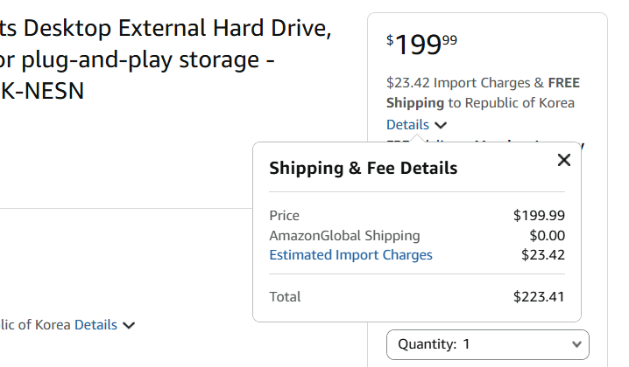The height and width of the screenshot is (367, 629).
Task: Click the Quantity dropdown arrow icon
Action: [x=576, y=344]
